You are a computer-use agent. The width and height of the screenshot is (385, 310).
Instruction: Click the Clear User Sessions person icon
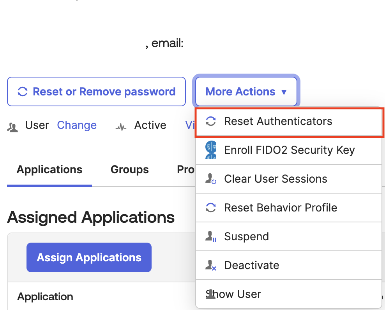click(x=211, y=179)
